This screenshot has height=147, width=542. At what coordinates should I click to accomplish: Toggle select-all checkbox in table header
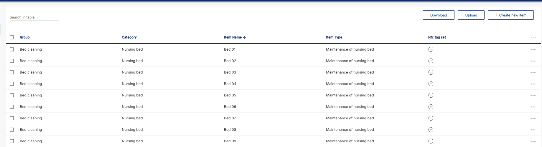[x=12, y=37]
